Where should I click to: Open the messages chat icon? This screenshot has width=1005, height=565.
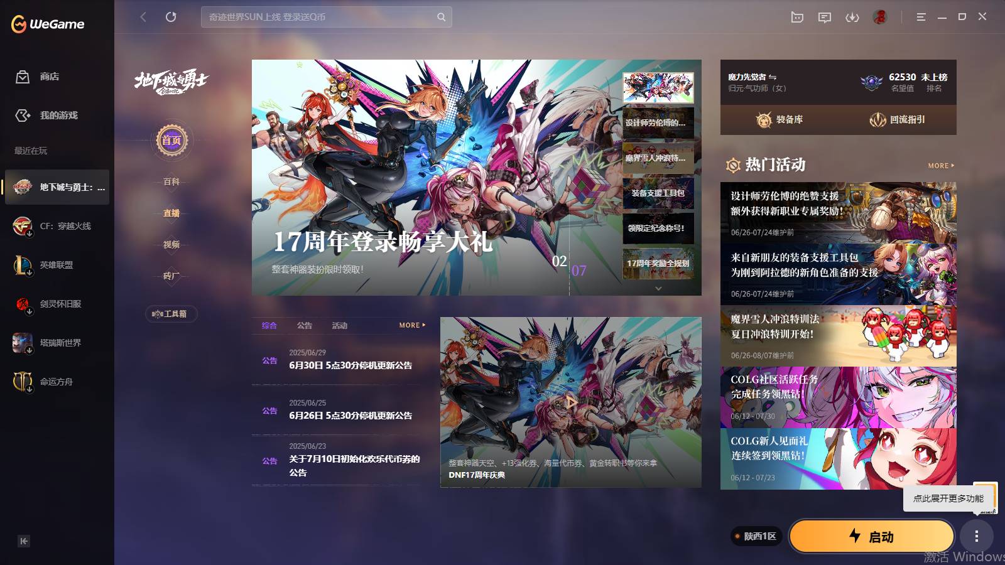click(x=824, y=17)
